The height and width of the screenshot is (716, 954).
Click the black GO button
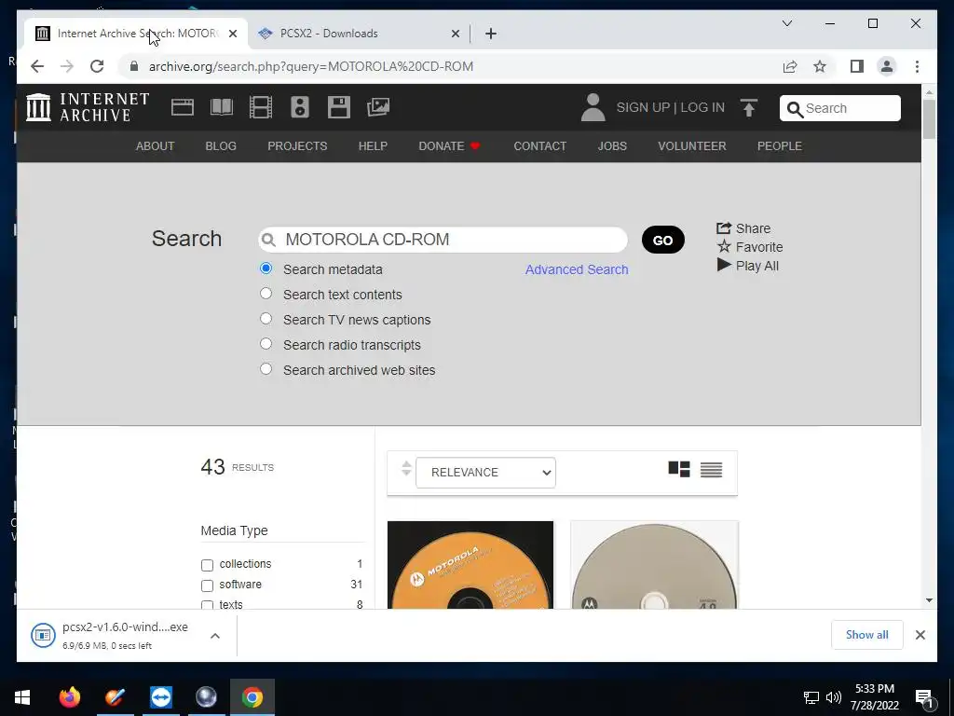click(662, 240)
